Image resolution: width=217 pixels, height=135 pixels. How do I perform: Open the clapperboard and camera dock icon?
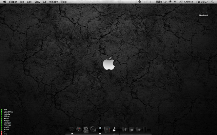(x=86, y=130)
